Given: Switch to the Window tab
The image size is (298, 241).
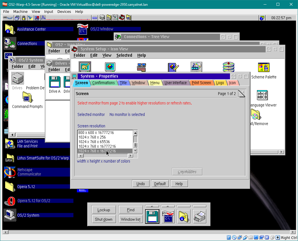Looking at the screenshot, I should click(x=138, y=83).
